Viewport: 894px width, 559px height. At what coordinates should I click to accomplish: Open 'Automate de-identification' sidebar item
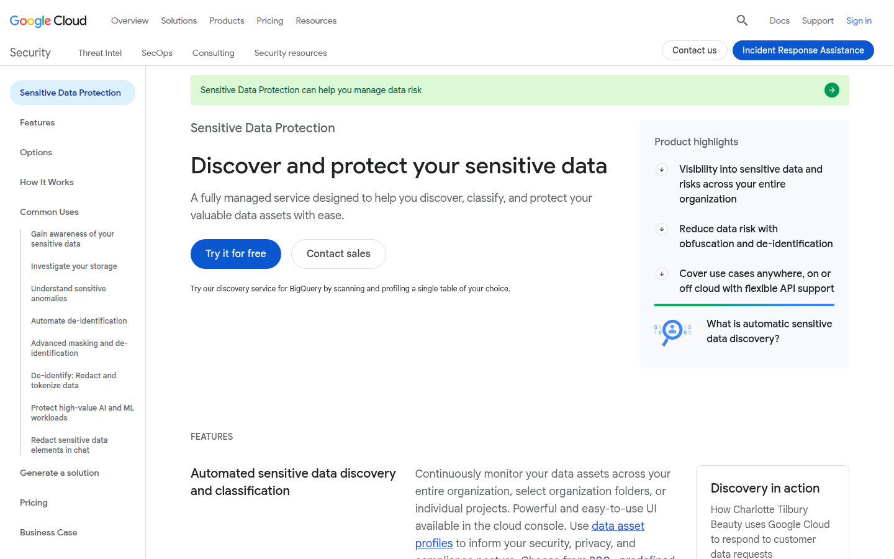point(79,321)
